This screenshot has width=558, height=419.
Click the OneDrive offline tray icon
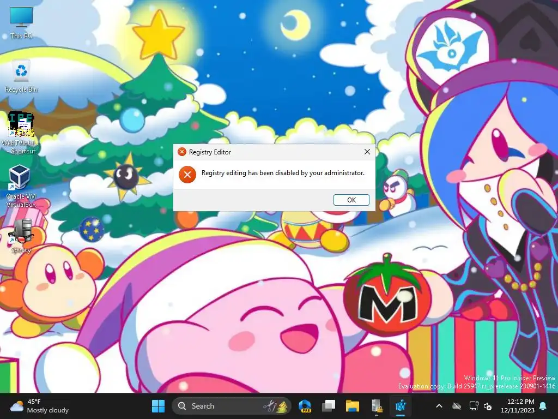(x=457, y=406)
